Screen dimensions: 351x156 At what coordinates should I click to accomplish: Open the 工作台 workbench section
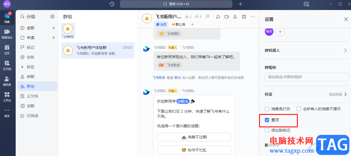[7, 97]
